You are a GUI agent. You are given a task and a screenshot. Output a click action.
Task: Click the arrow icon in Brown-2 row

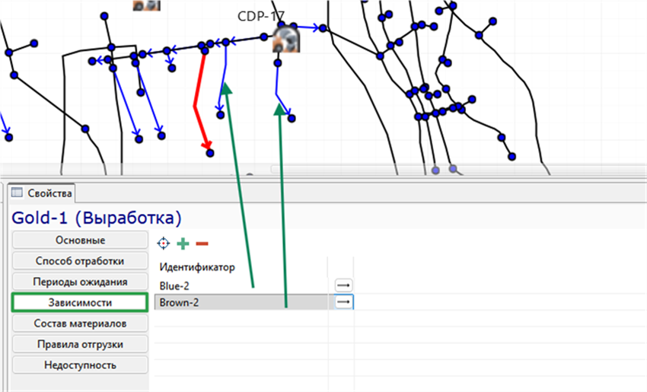[x=343, y=302]
